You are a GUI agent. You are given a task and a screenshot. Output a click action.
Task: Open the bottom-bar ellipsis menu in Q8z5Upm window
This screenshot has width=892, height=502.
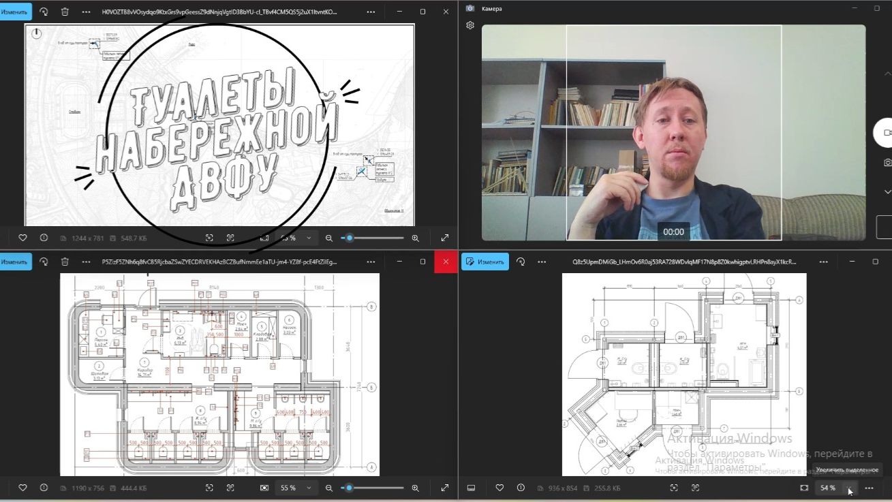(x=869, y=488)
